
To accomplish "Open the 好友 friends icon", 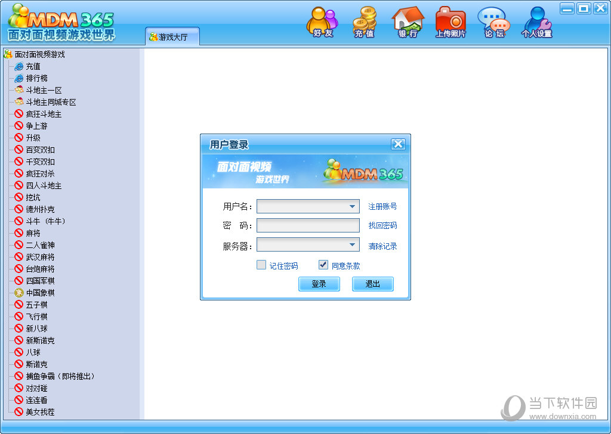I will tap(323, 22).
